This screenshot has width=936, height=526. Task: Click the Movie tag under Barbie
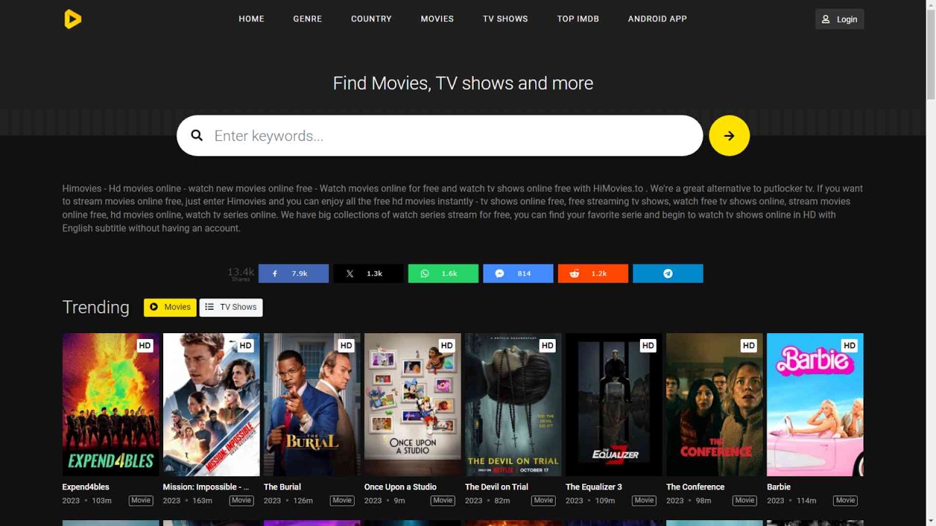point(845,500)
